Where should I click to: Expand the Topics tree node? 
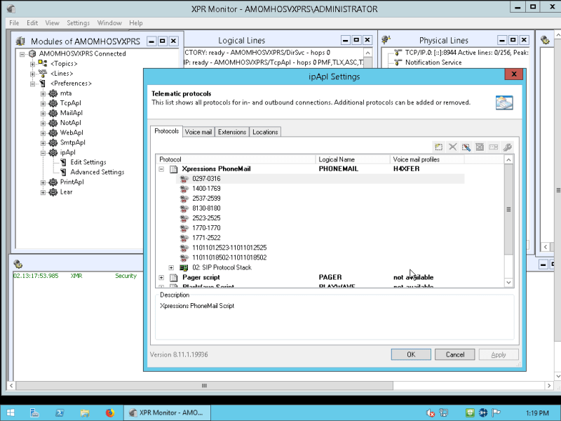click(32, 64)
